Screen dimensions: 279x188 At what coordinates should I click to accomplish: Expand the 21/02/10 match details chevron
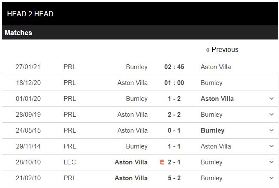click(271, 178)
